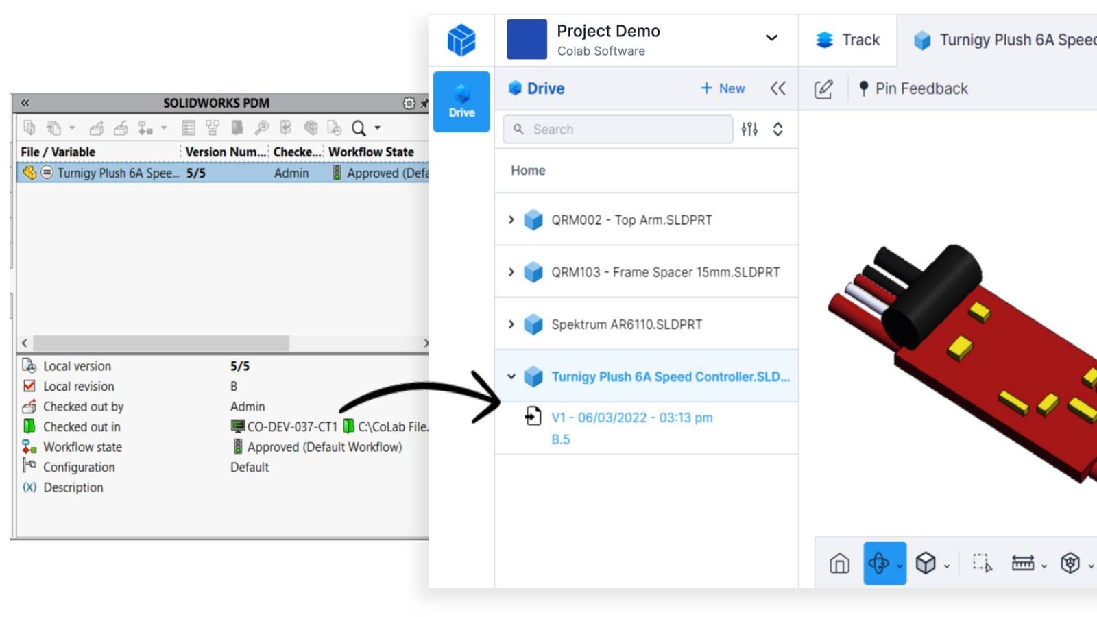The width and height of the screenshot is (1097, 617).
Task: Click Approved (Default Workflow) value
Action: click(324, 447)
